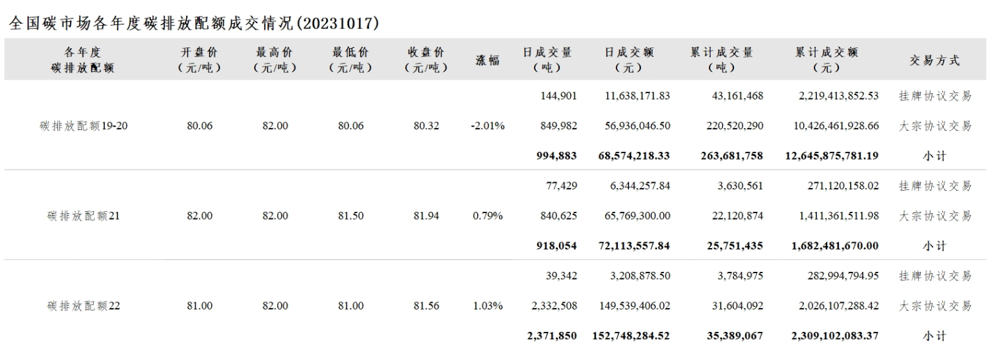
Task: Click the 日成交量 column header
Action: [547, 59]
